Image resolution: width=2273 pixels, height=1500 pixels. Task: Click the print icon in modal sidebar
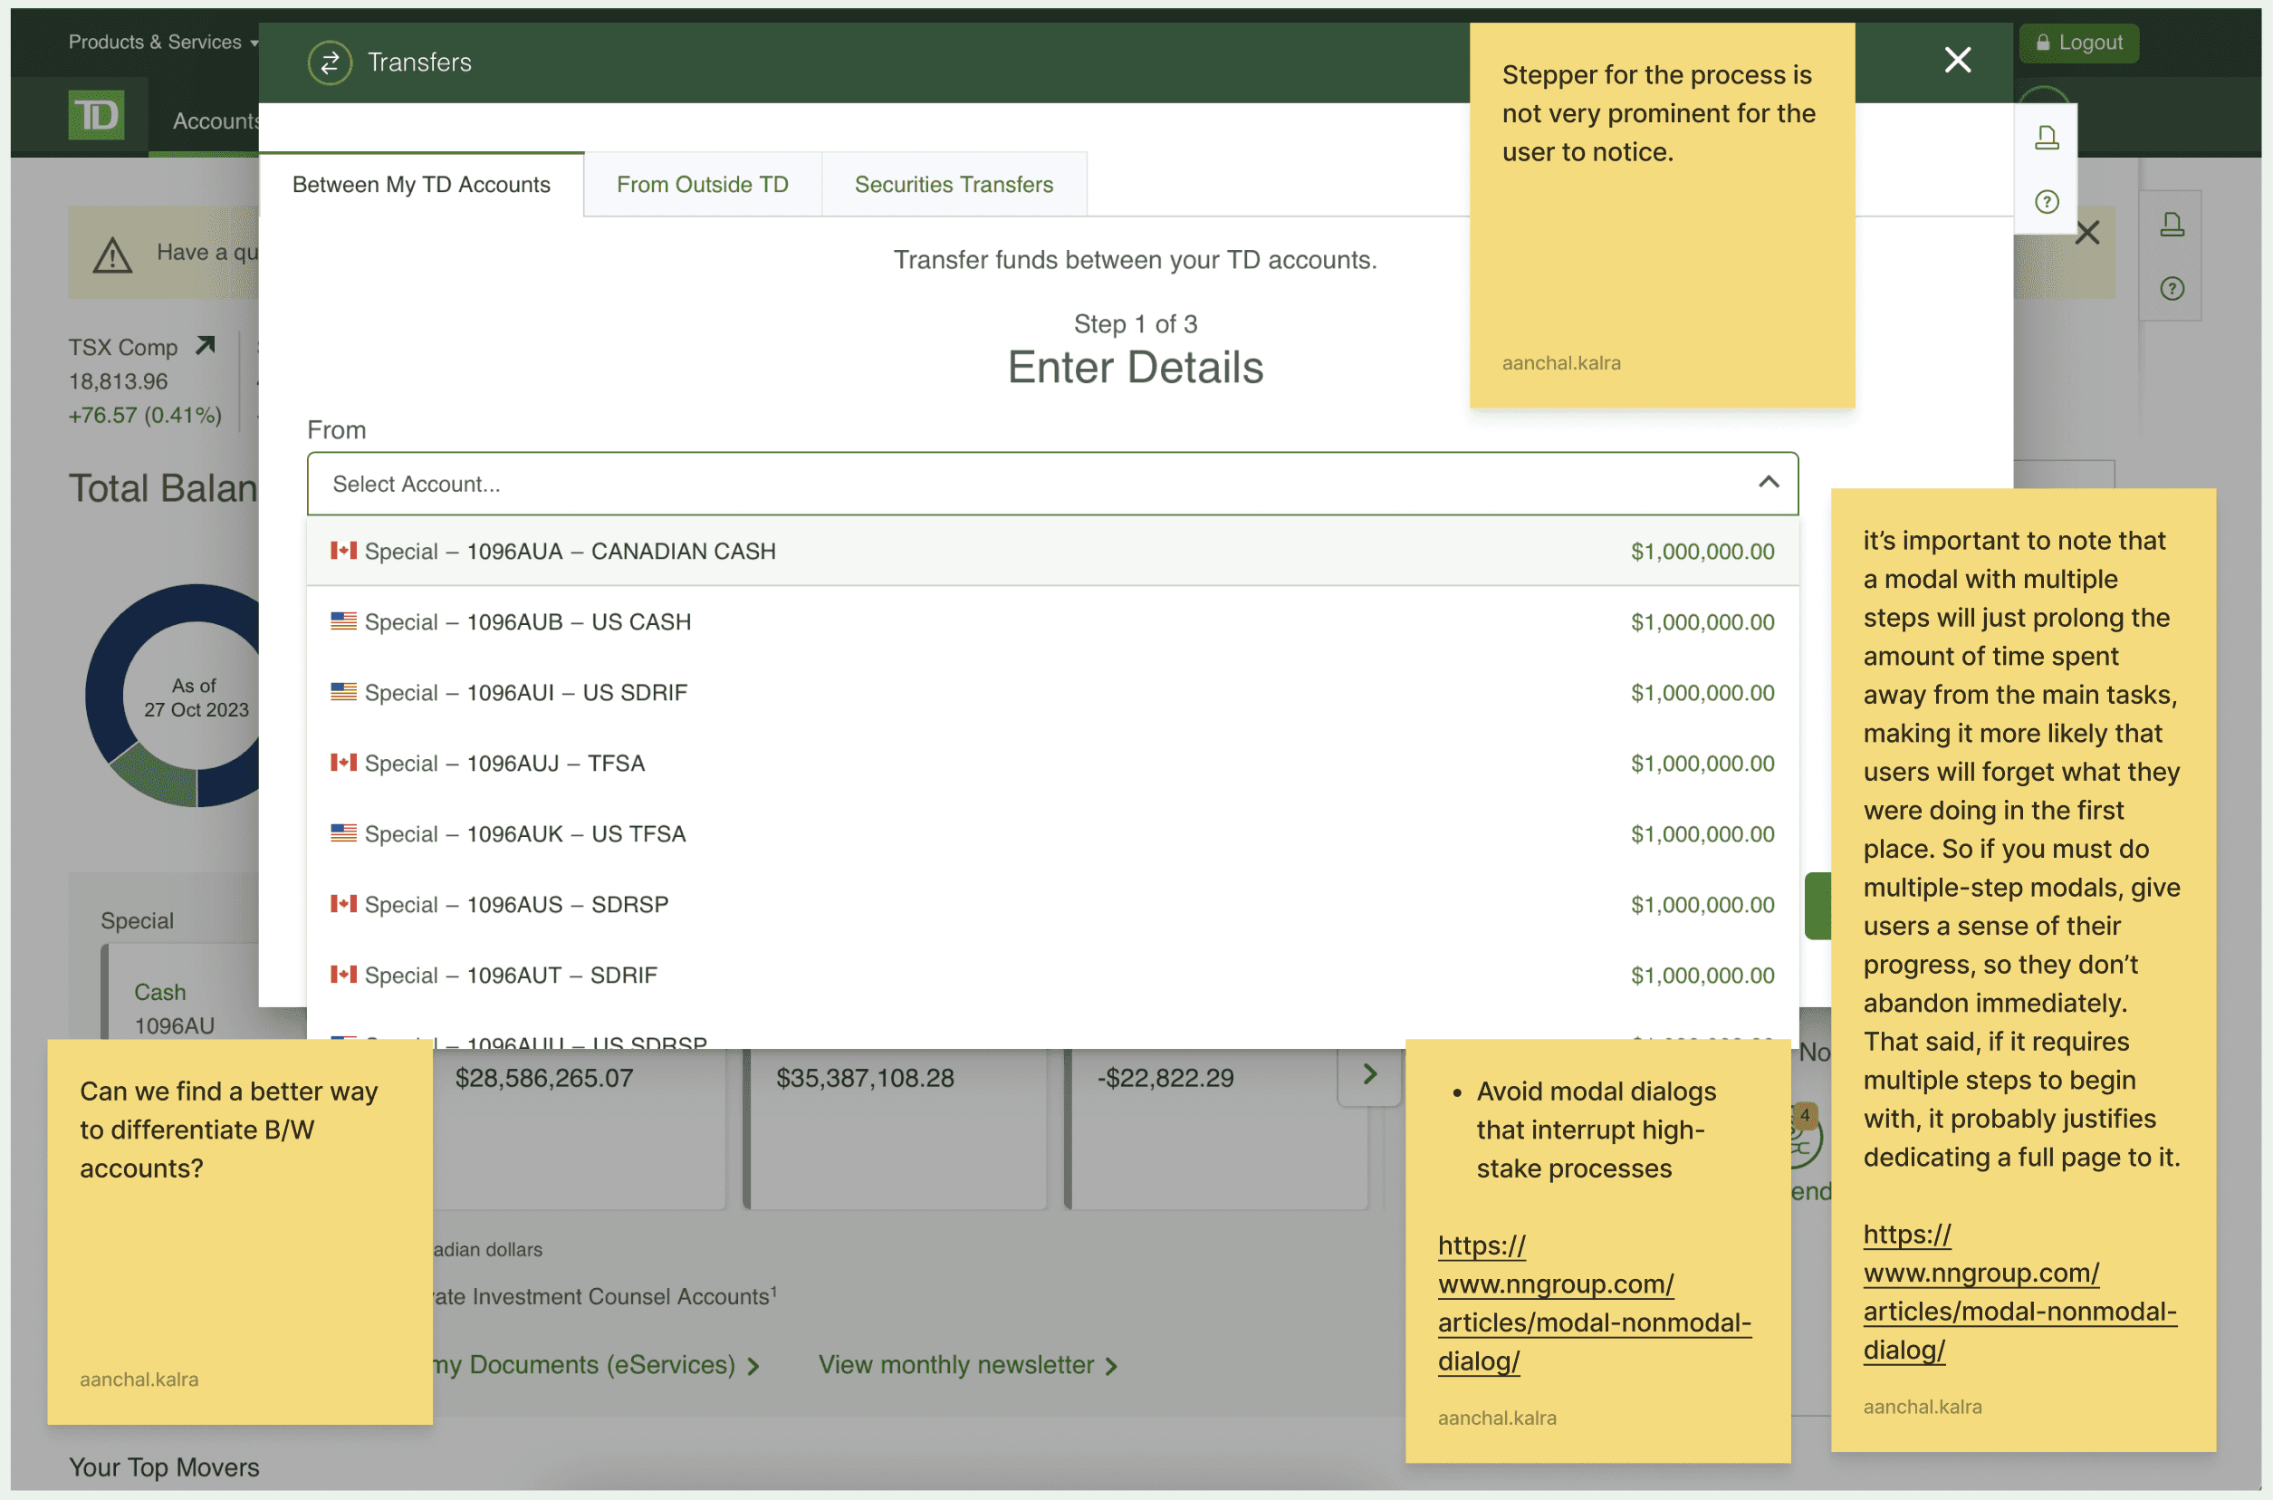point(2047,138)
